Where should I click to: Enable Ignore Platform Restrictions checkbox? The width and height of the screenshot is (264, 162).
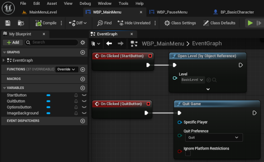187,154
